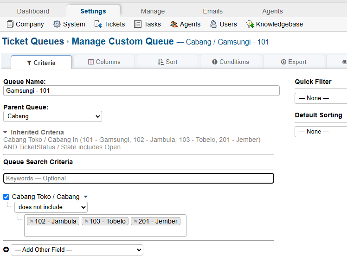Remove the 102 - Jambula tag

coord(32,222)
